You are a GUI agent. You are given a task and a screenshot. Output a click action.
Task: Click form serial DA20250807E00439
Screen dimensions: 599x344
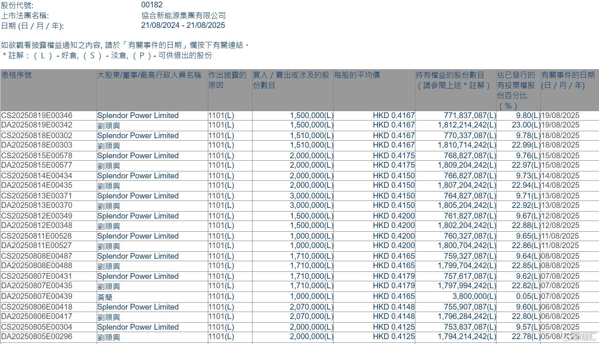click(36, 296)
